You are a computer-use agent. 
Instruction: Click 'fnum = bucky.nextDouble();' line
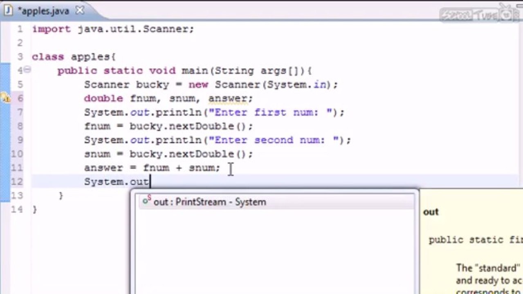168,126
